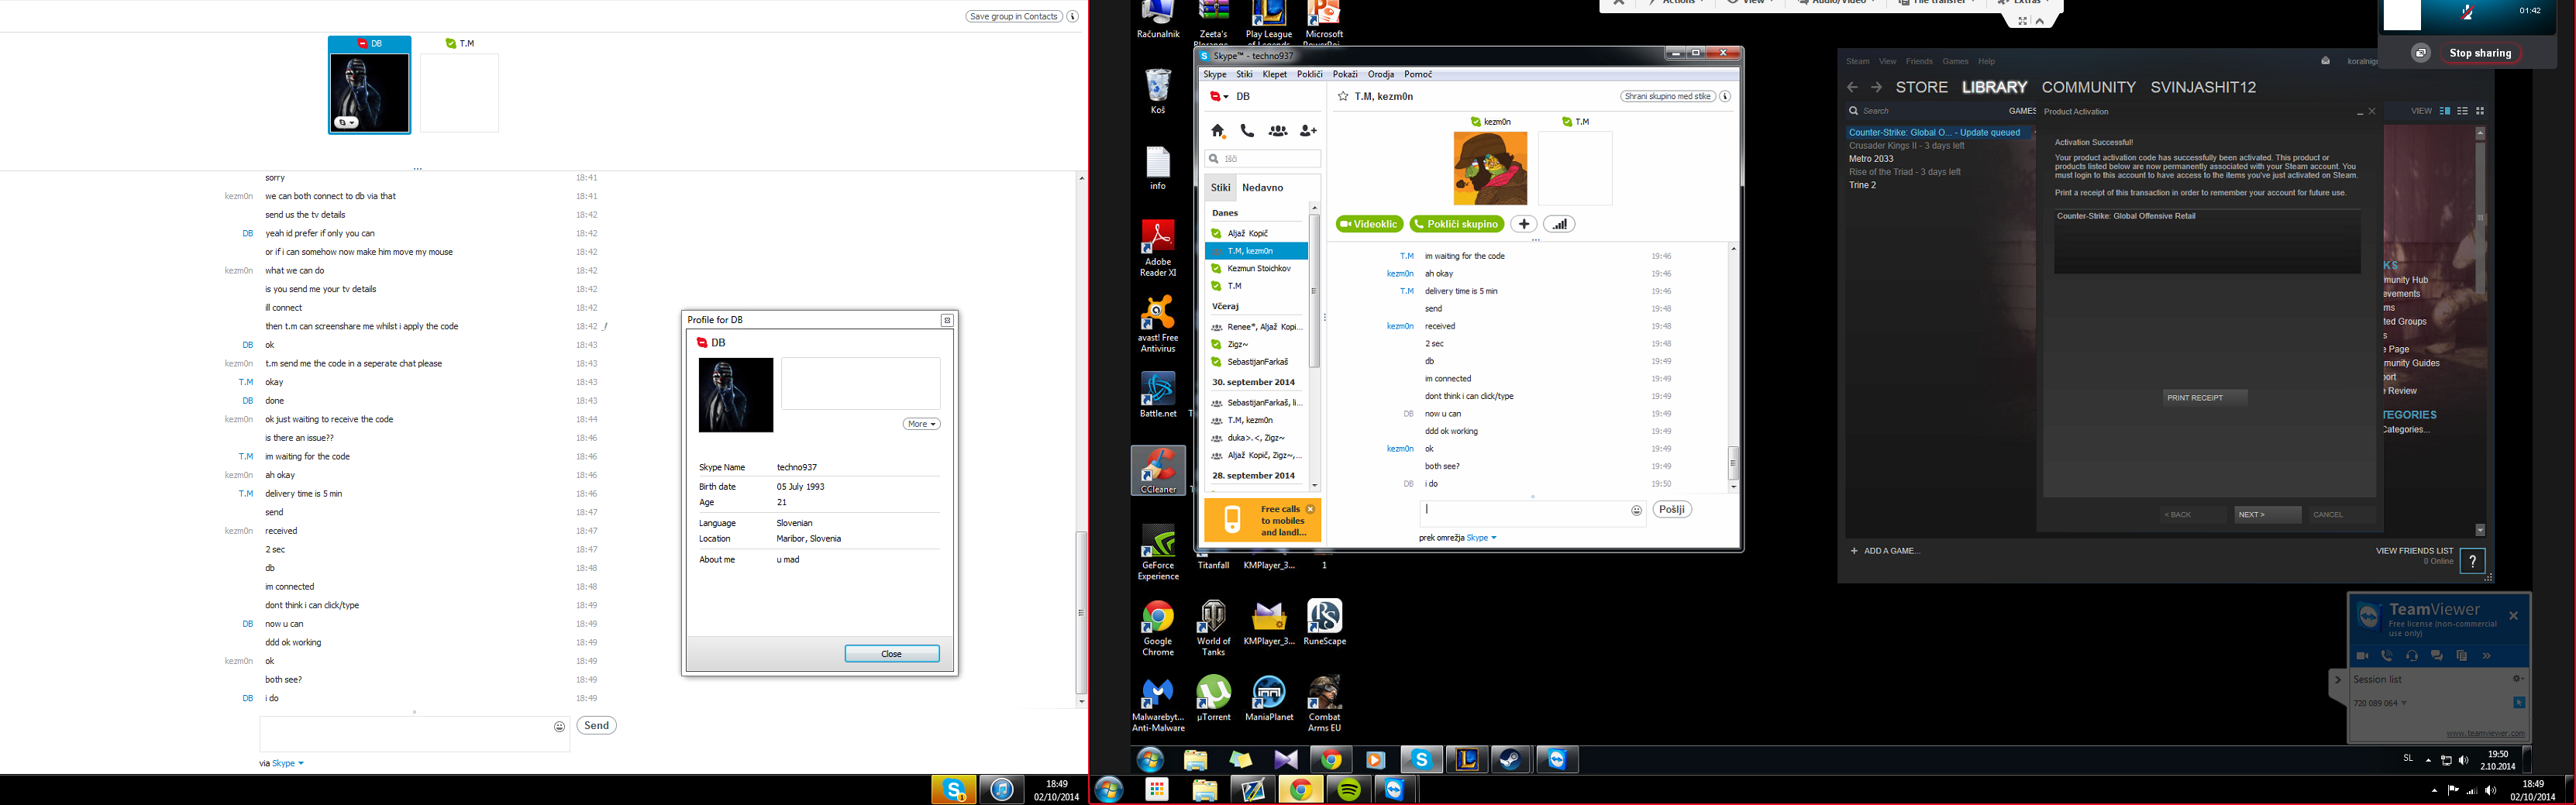Click Steam's large question mark help button
This screenshot has width=2576, height=805.
2473,561
